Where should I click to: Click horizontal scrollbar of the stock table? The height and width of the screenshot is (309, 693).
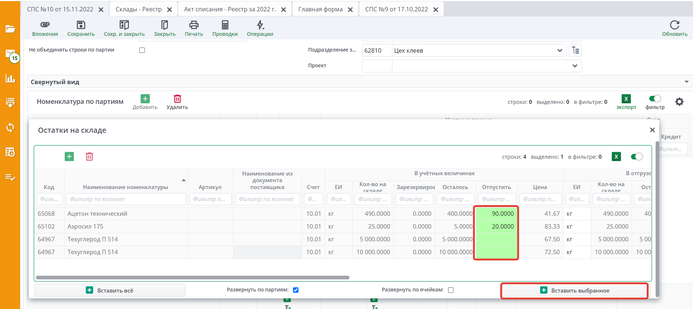click(192, 278)
